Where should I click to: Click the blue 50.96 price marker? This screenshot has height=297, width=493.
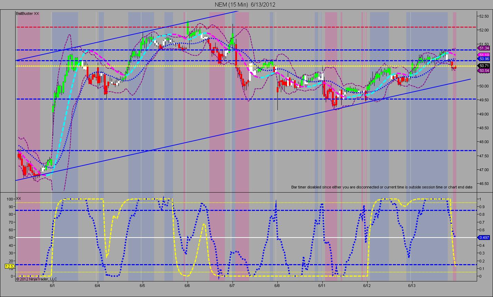click(484, 59)
